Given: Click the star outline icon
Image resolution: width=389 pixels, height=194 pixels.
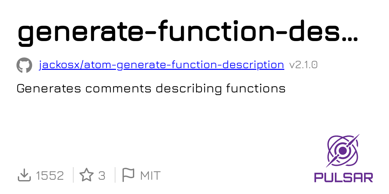Looking at the screenshot, I should tap(87, 176).
